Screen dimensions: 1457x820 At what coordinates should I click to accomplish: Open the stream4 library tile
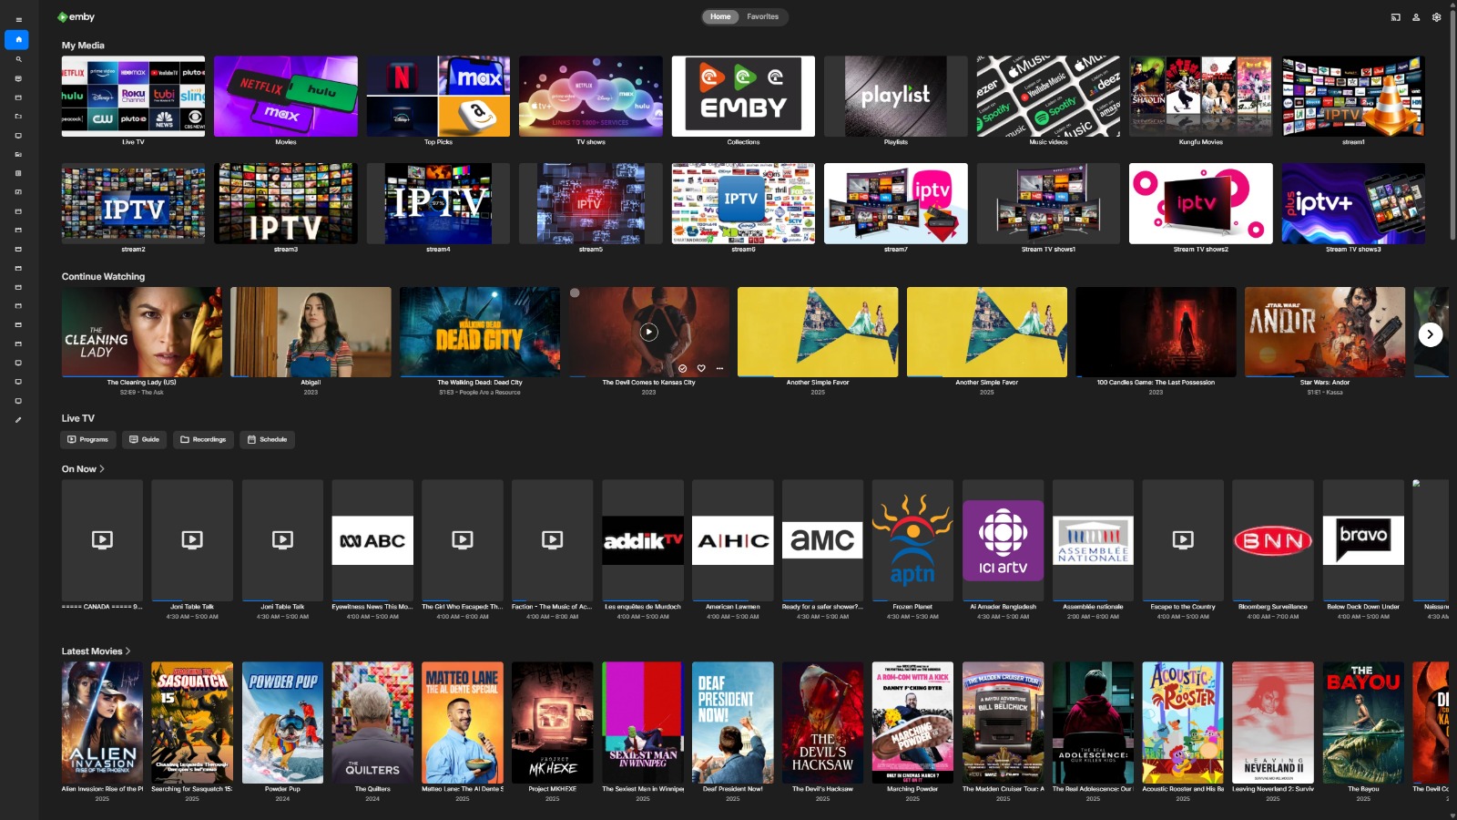[438, 203]
